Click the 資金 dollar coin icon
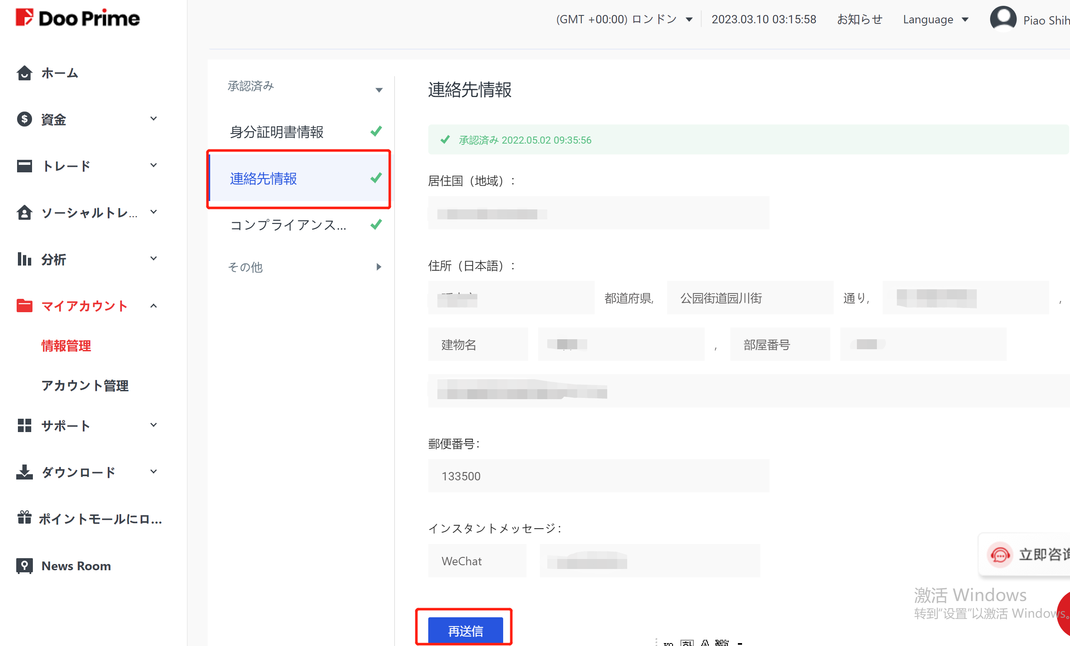This screenshot has width=1070, height=646. (24, 119)
